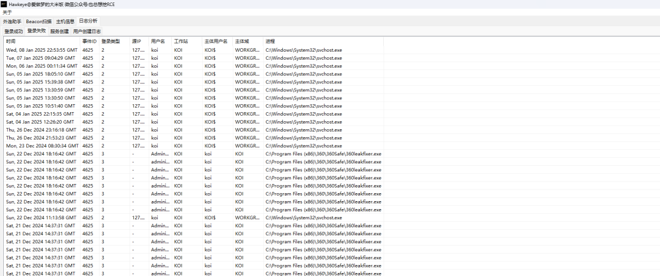
Task: Click KOI workstation cell in Sun 18:05:10 row
Action: (178, 74)
